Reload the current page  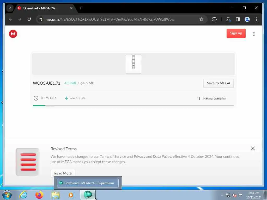click(29, 19)
